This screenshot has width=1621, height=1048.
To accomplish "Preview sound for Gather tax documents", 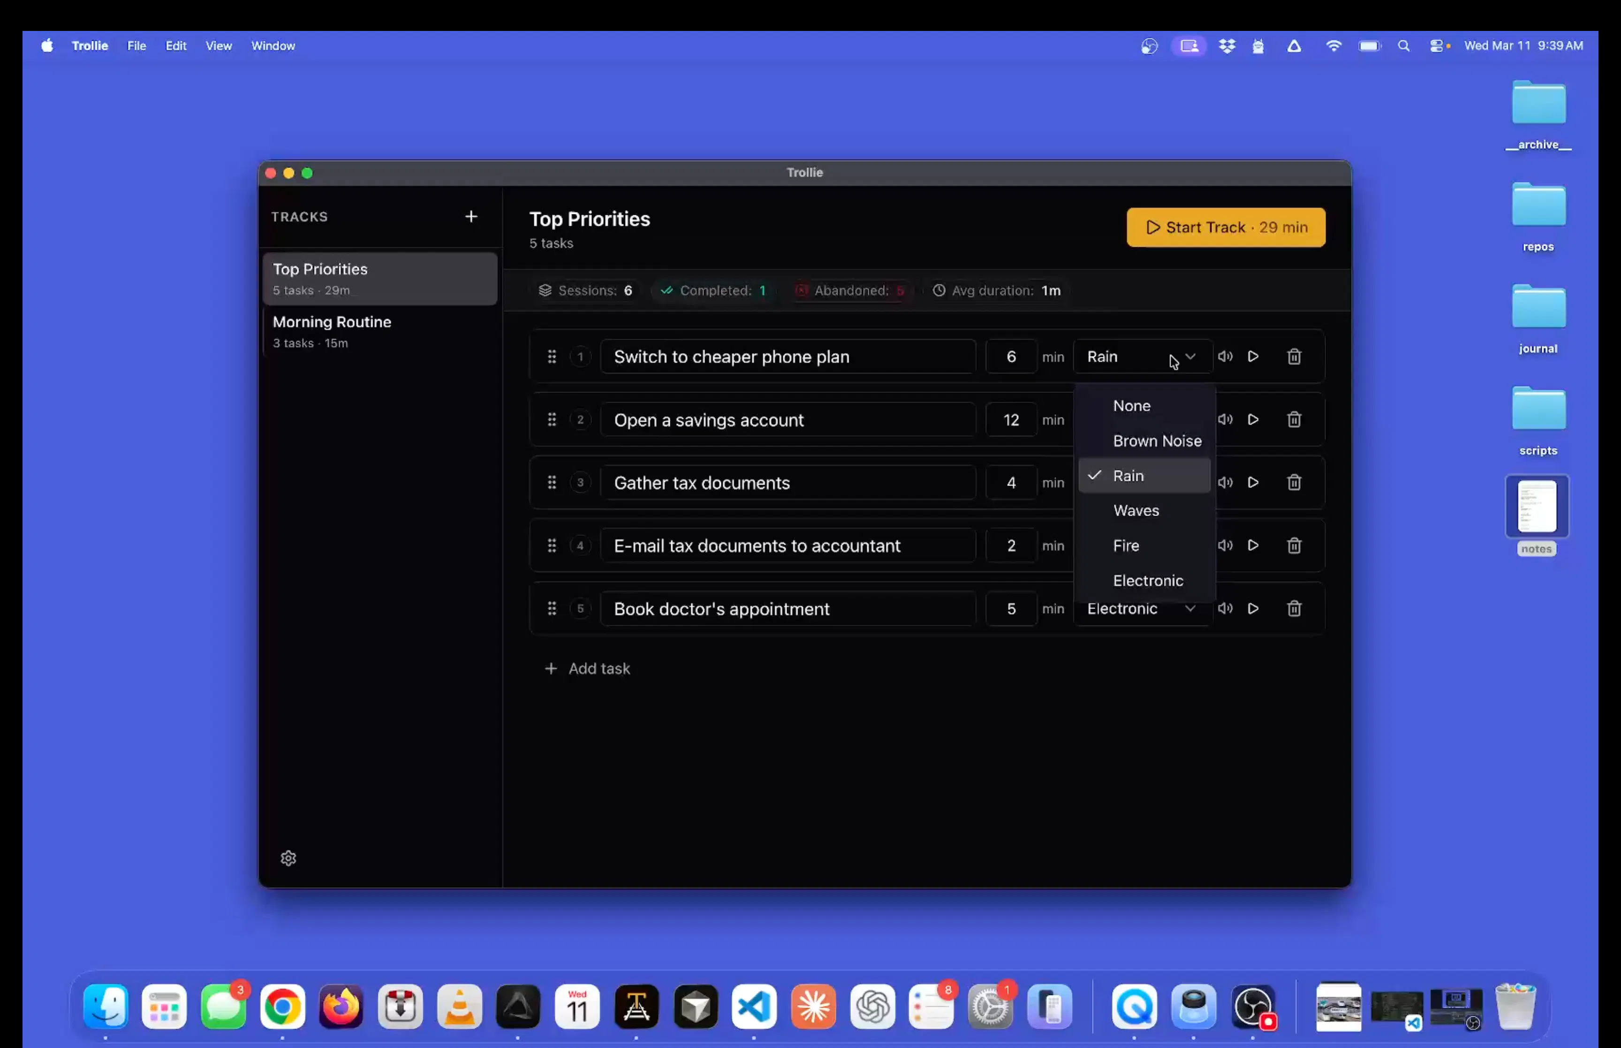I will (1225, 483).
